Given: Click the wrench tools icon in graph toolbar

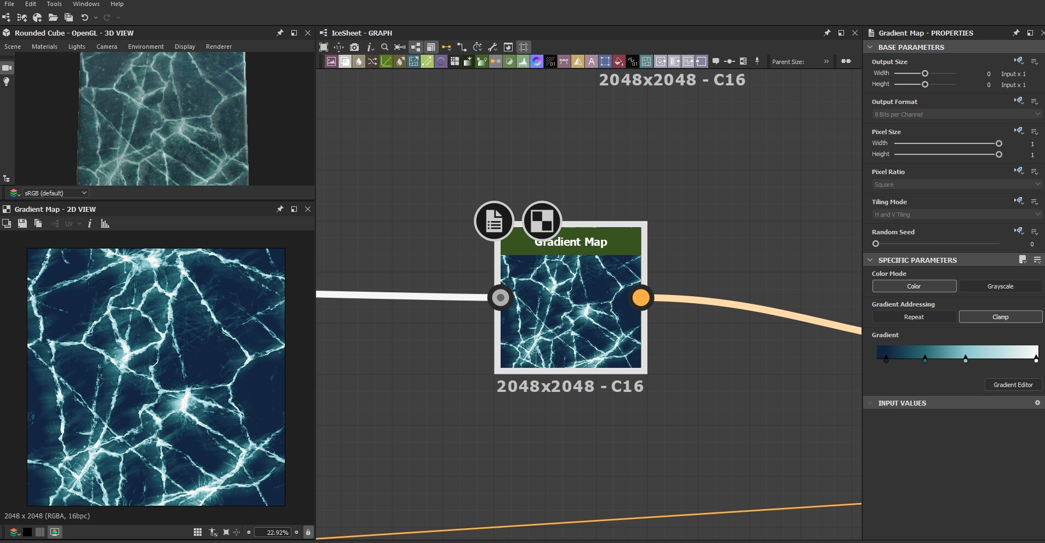Looking at the screenshot, I should tap(492, 47).
